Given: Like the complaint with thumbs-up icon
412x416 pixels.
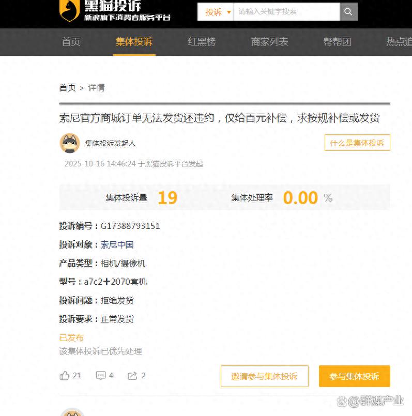Looking at the screenshot, I should coord(64,376).
